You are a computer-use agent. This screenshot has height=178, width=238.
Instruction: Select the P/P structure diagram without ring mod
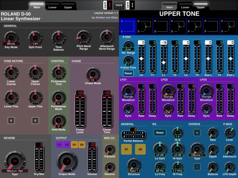(211, 27)
